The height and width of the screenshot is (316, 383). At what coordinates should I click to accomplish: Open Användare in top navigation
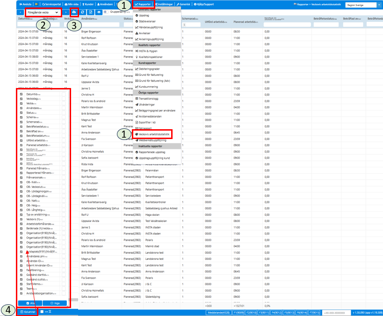click(105, 4)
